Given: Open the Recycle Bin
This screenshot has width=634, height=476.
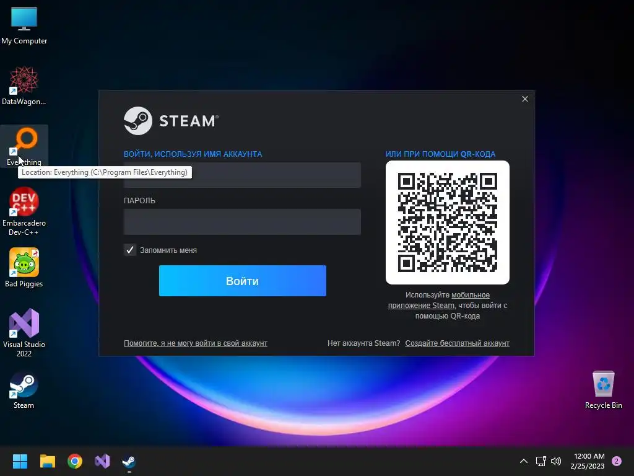Looking at the screenshot, I should pos(603,390).
